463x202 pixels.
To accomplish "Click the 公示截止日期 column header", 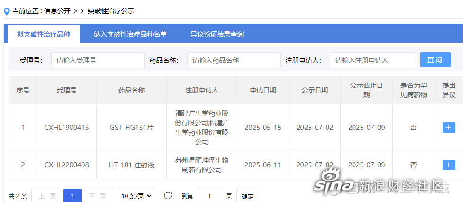I will (366, 90).
